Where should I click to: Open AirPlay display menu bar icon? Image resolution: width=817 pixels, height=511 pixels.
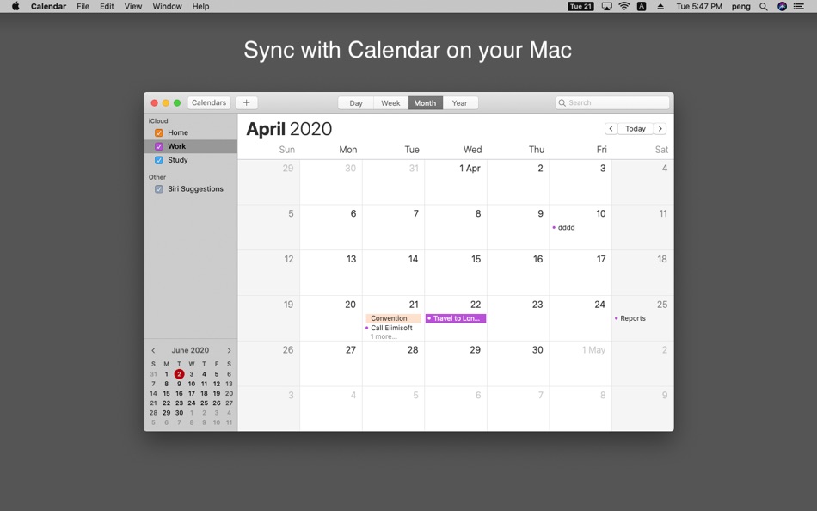pyautogui.click(x=606, y=6)
